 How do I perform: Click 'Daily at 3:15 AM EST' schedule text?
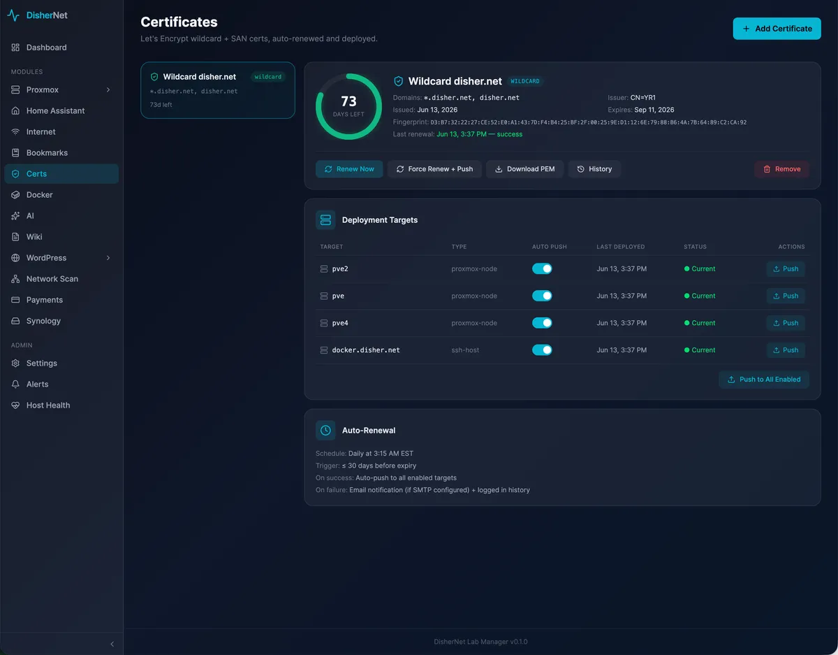coord(381,454)
